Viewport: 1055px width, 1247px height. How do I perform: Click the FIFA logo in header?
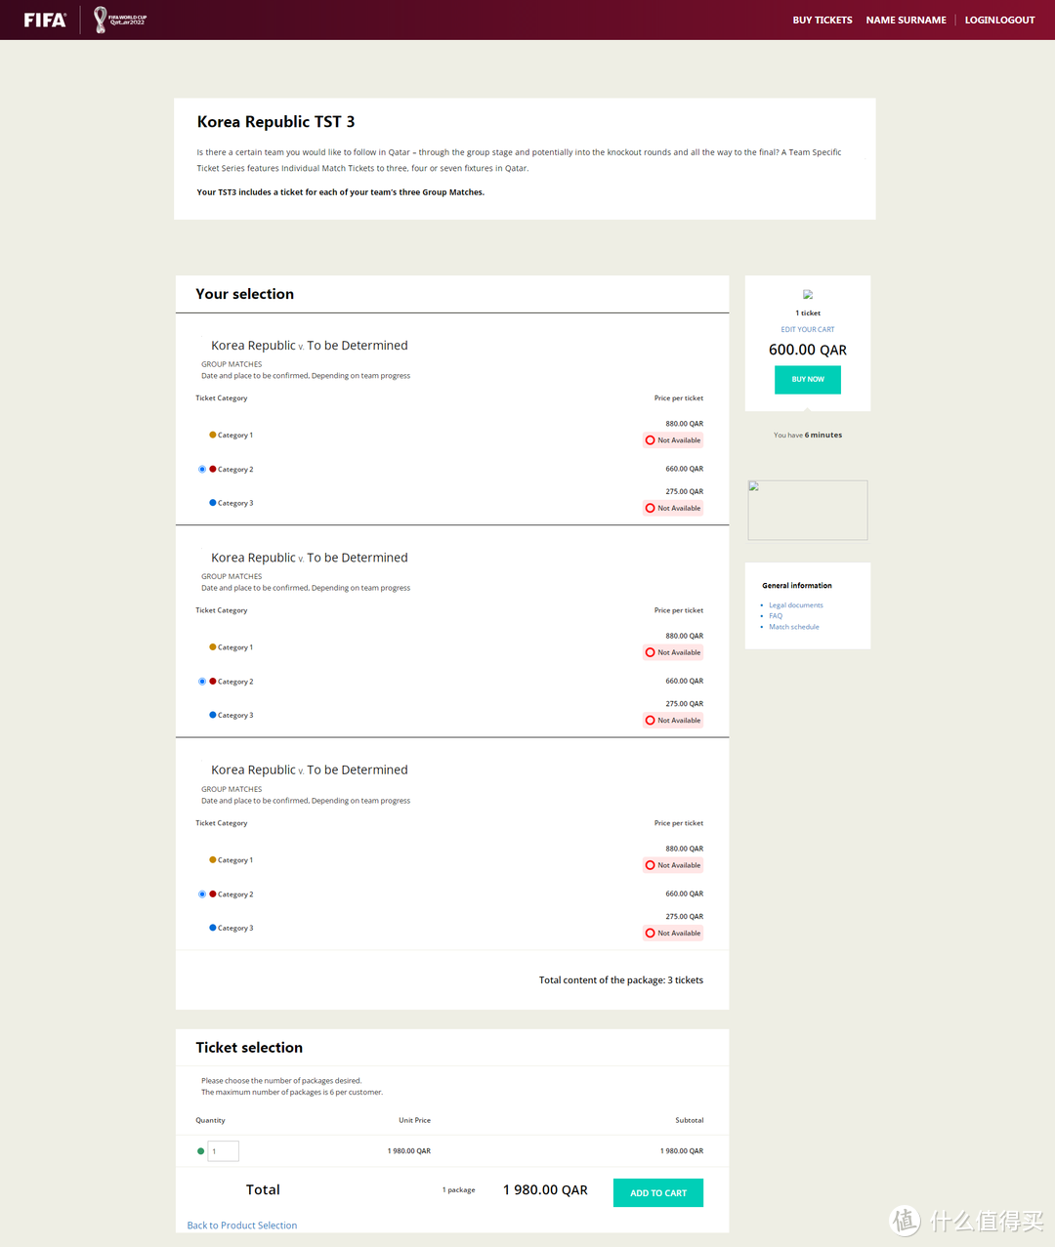point(45,20)
